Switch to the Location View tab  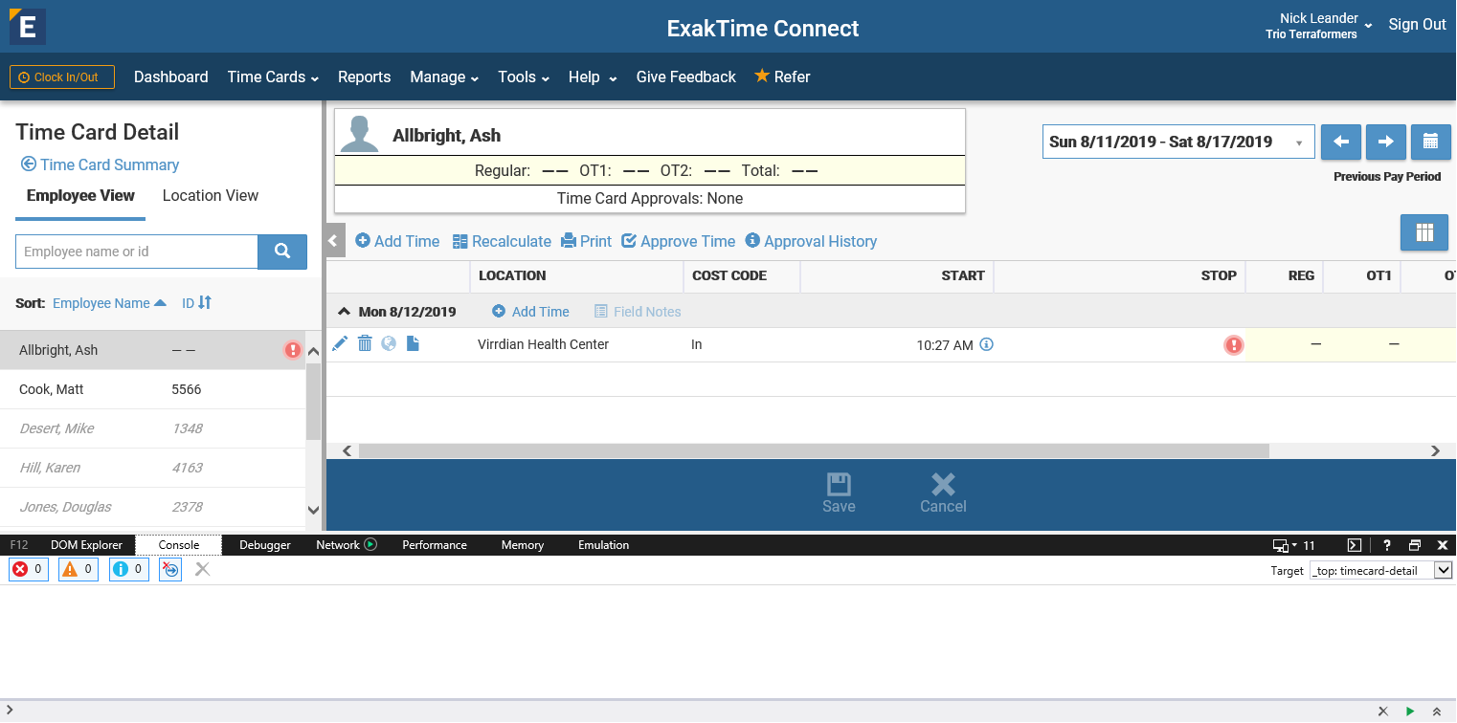click(211, 196)
